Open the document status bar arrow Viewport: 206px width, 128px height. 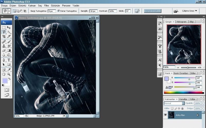tap(64, 116)
